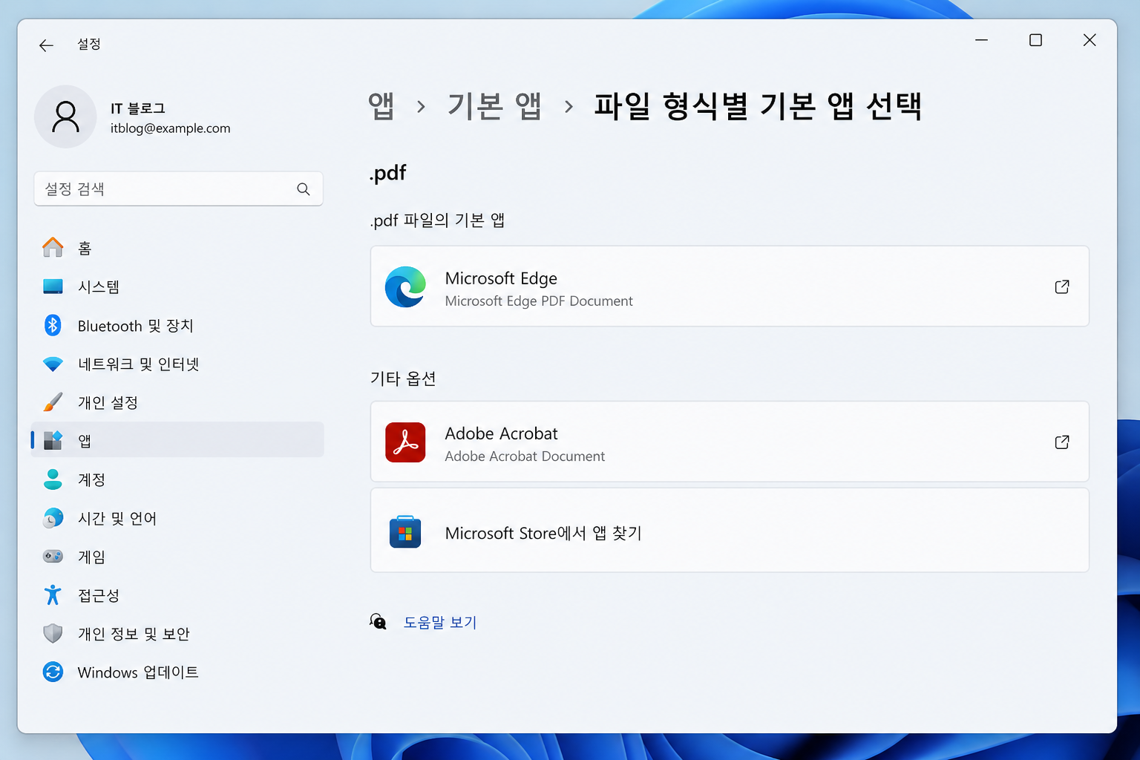Select the network Wi-Fi icon
1140x760 pixels.
[x=53, y=364]
